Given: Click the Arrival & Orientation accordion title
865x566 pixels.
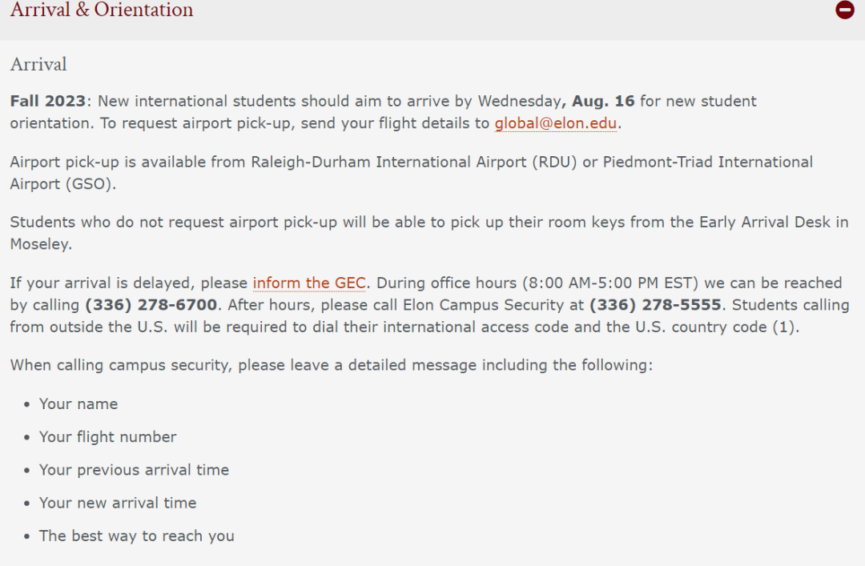Looking at the screenshot, I should click(x=102, y=10).
